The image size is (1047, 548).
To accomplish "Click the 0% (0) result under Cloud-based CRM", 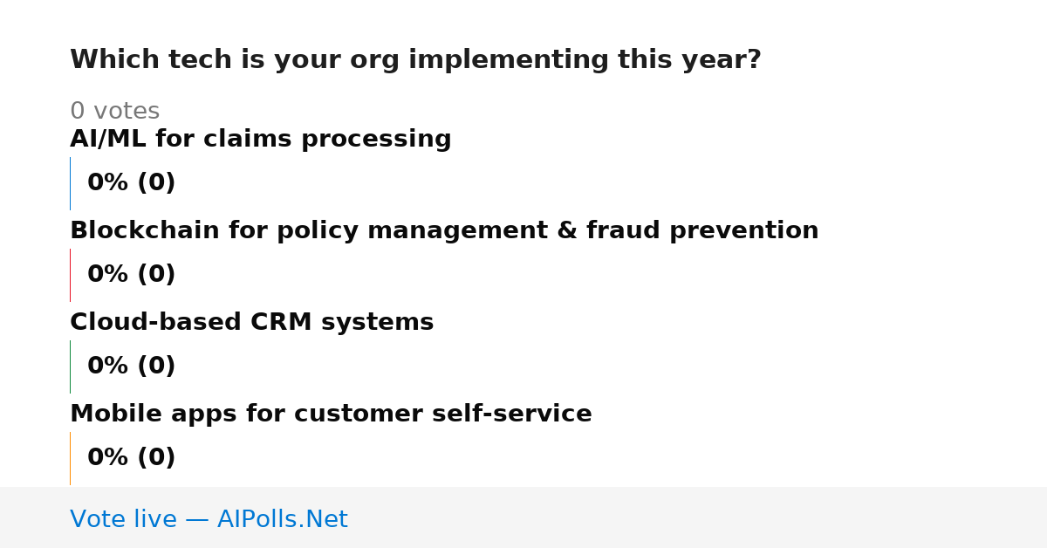I will (x=131, y=366).
